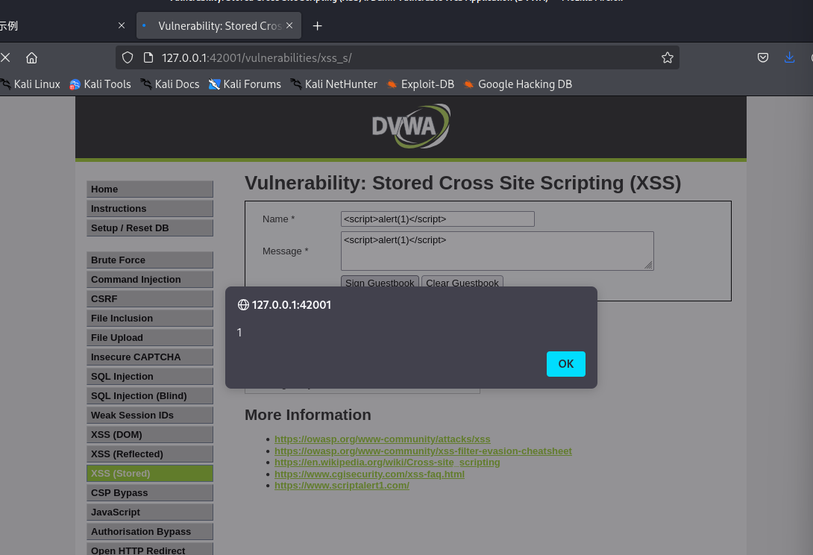The height and width of the screenshot is (555, 813).
Task: Open the File Upload page
Action: [x=150, y=338]
